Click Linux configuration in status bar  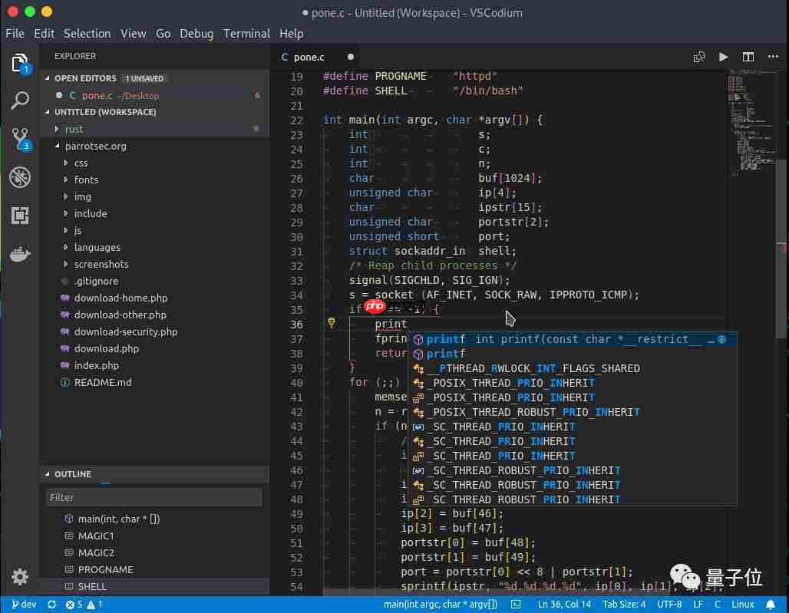coord(742,605)
